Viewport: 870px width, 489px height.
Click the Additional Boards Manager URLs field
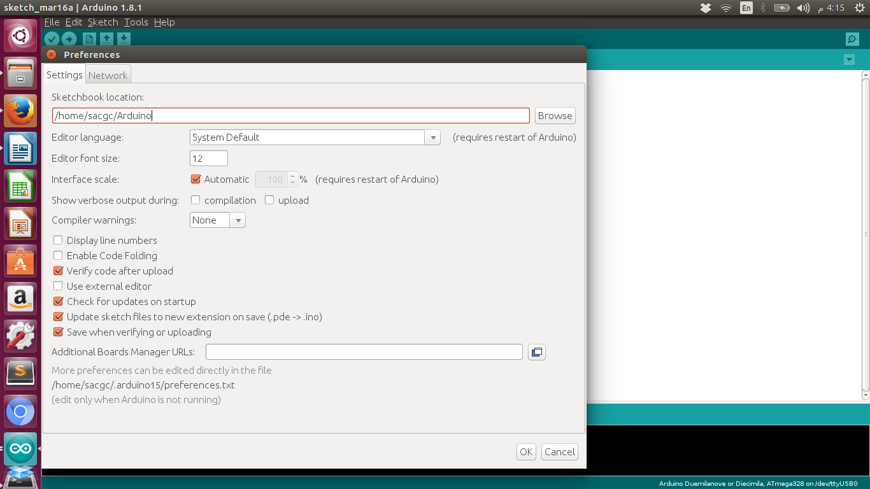pyautogui.click(x=364, y=352)
